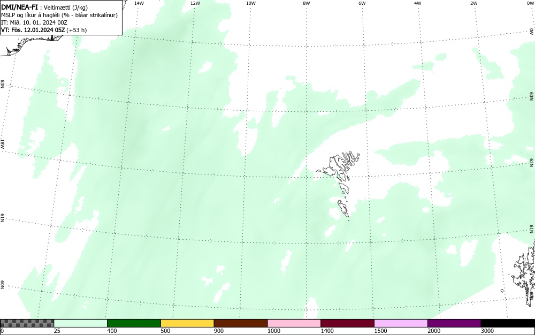Click the legend value 1500
The image size is (535, 335).
pos(380,331)
